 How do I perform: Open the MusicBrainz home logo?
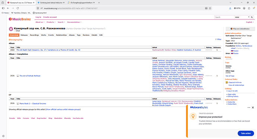tap(20, 19)
